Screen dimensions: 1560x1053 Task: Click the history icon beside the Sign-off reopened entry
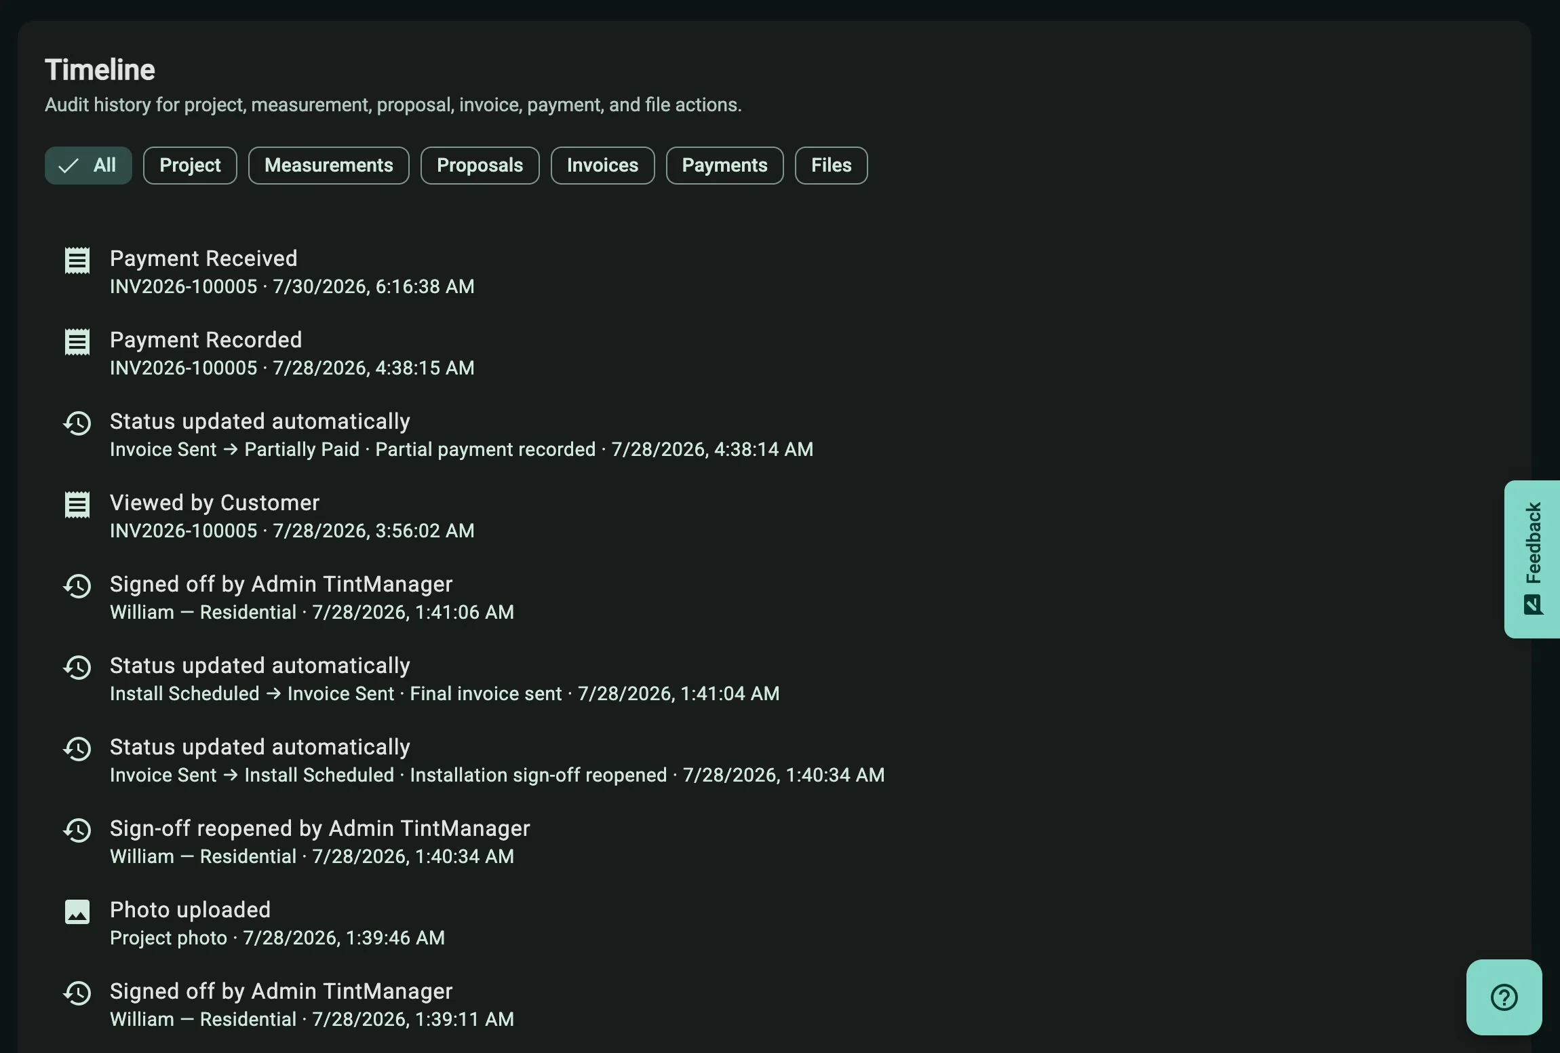pos(77,830)
